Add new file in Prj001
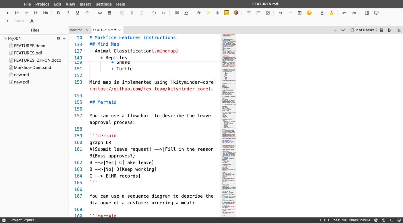Viewport: 403px width, 223px height. coord(64,38)
